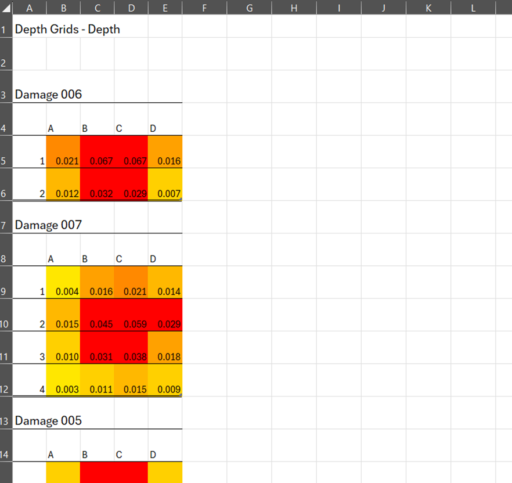Viewport: 512px width, 483px height.
Task: Select column D header
Action: tap(131, 7)
